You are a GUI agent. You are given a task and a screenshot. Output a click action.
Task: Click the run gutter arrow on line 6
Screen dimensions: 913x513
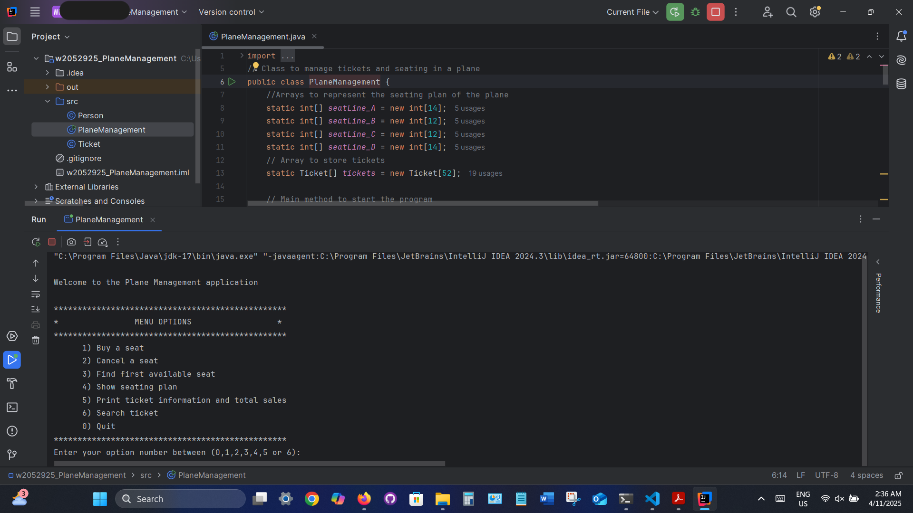[232, 82]
